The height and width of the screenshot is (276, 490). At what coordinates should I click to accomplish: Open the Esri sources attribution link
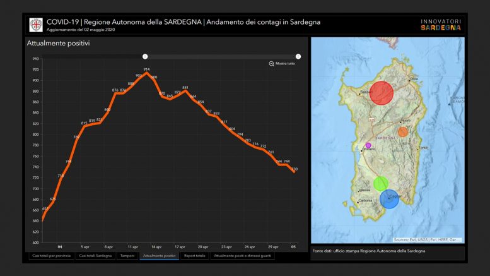427,240
